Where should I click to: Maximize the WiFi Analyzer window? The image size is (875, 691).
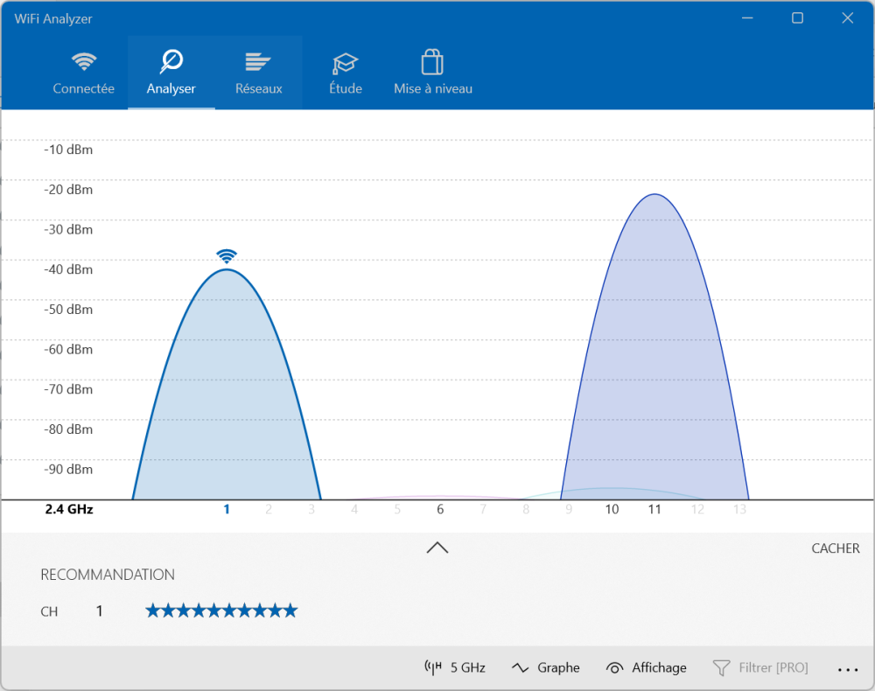click(797, 18)
